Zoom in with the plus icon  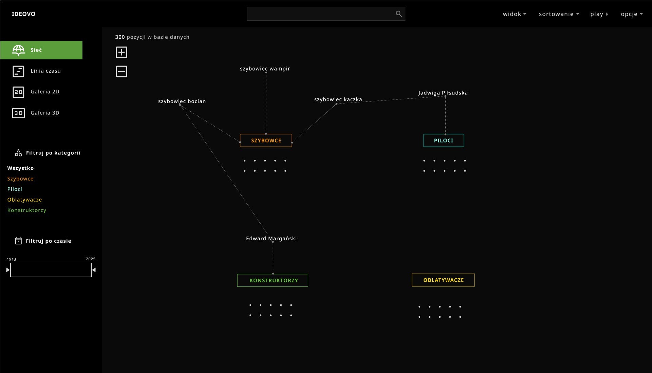tap(122, 52)
